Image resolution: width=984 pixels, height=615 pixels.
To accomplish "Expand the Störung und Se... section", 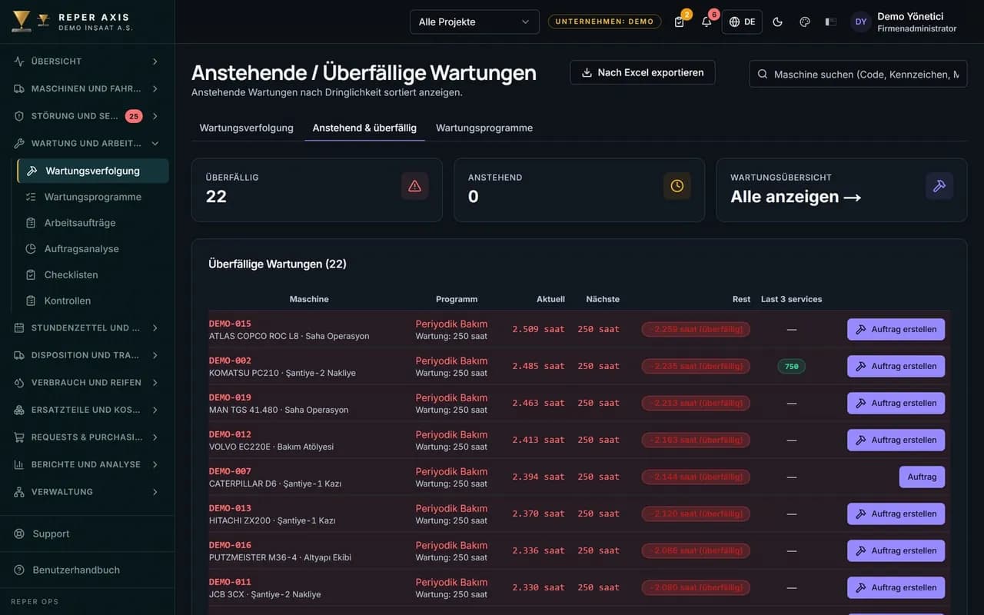I will coord(87,116).
